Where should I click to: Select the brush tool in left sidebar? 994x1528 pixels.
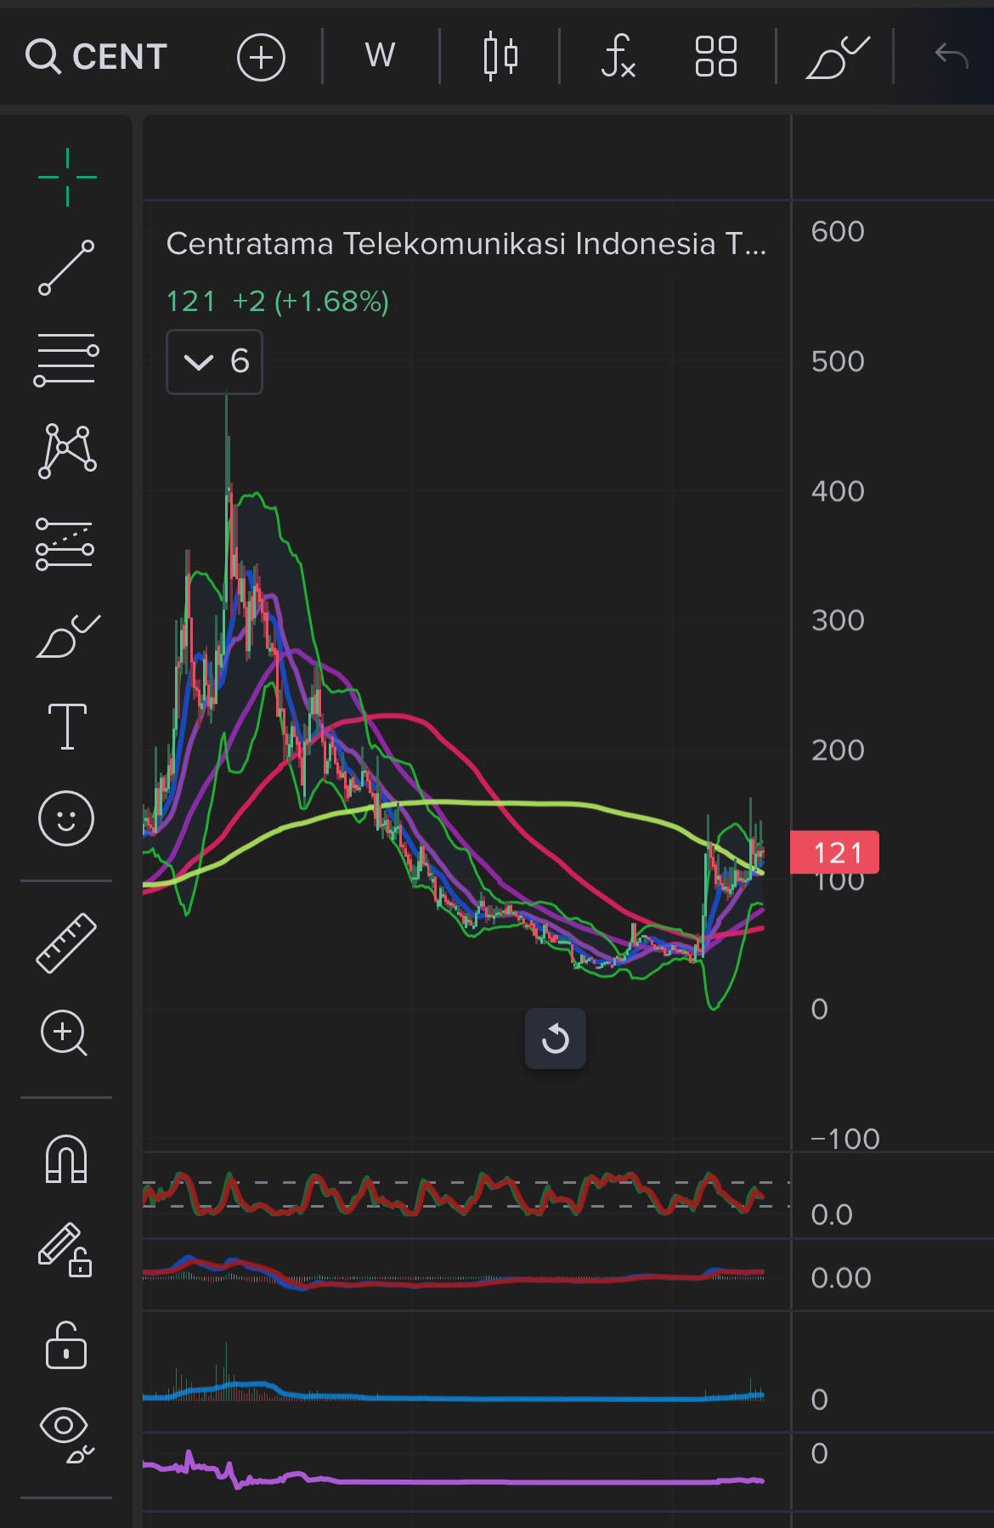(x=68, y=636)
